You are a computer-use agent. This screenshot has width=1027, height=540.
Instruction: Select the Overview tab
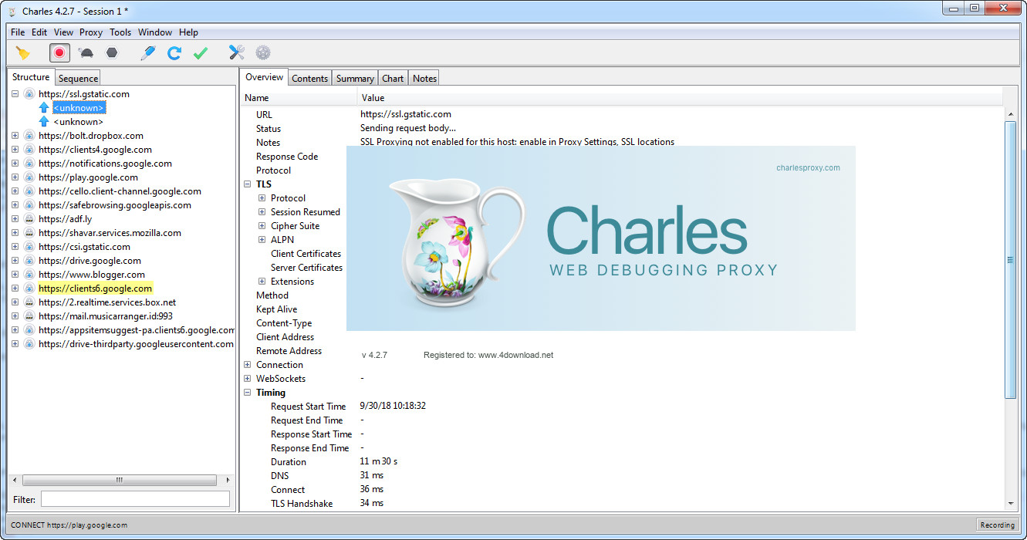coord(265,77)
